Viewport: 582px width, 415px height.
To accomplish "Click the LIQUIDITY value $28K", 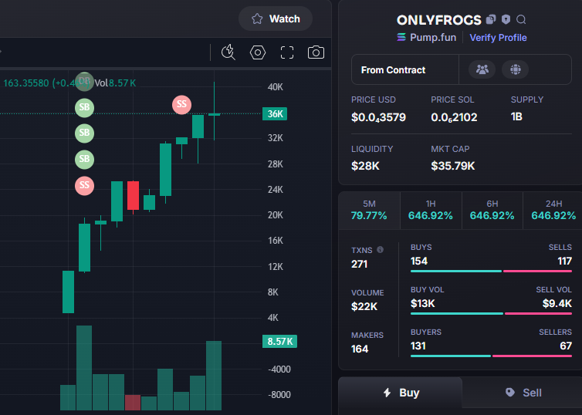I will 365,166.
